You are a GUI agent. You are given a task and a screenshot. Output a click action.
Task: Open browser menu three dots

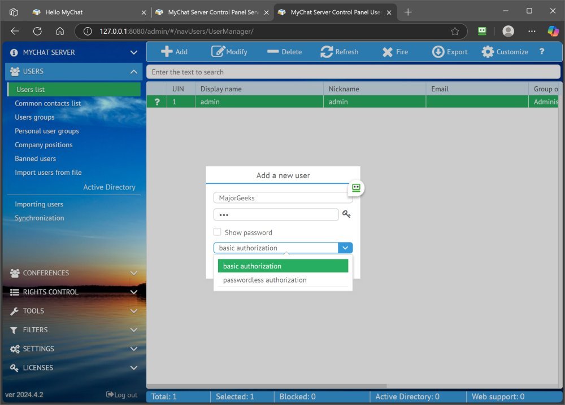[x=532, y=31]
